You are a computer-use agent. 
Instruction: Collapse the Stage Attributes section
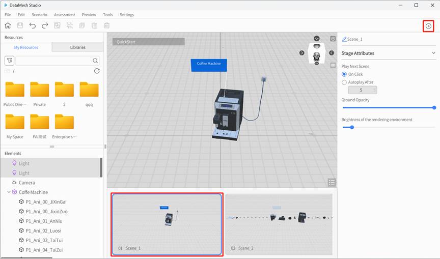tap(433, 53)
